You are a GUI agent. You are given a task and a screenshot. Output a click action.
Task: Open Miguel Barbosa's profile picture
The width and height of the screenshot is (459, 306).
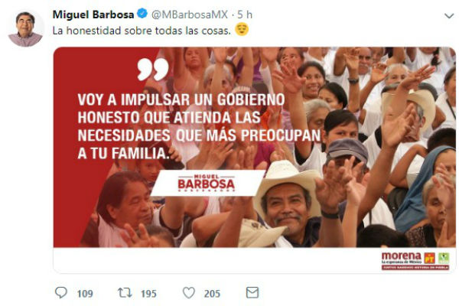26,29
